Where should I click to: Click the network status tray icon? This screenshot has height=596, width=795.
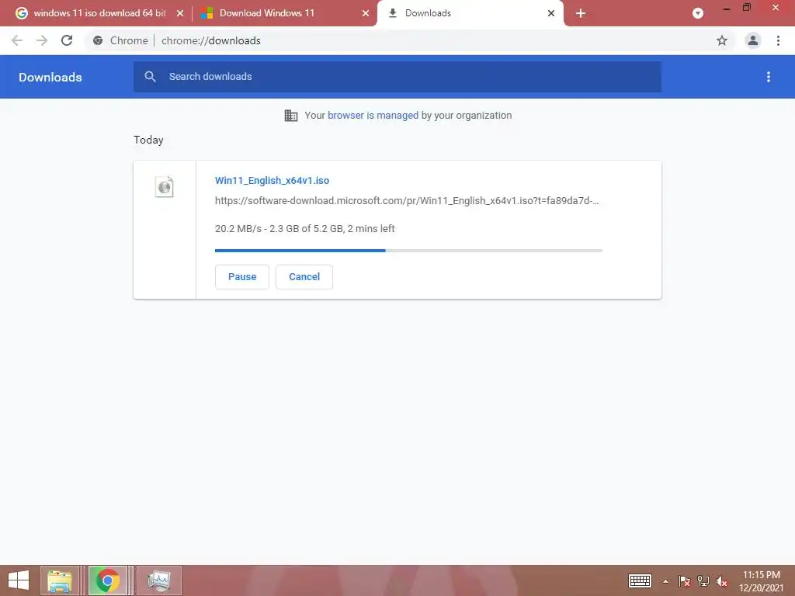(703, 580)
